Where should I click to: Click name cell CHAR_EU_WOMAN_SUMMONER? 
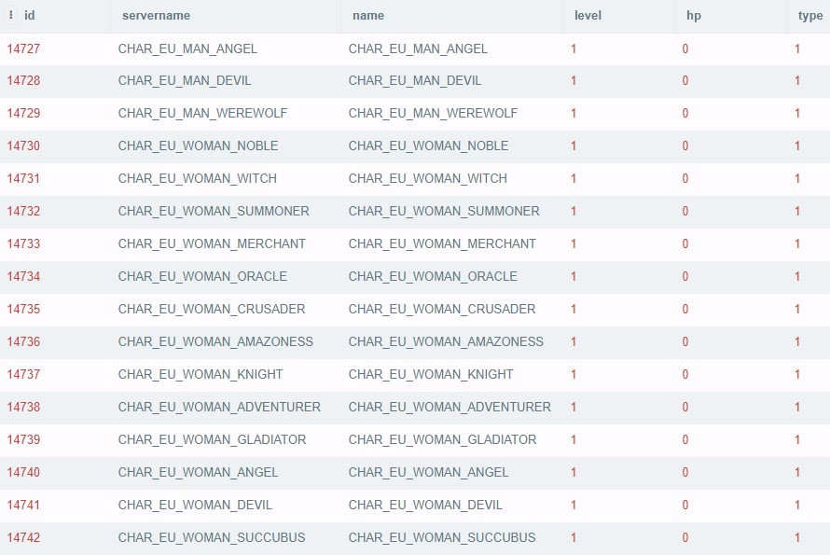444,212
